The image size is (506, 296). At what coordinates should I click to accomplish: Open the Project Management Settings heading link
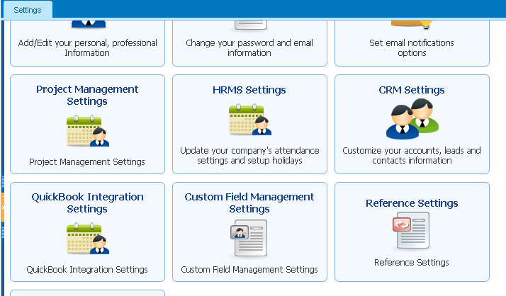(x=87, y=95)
